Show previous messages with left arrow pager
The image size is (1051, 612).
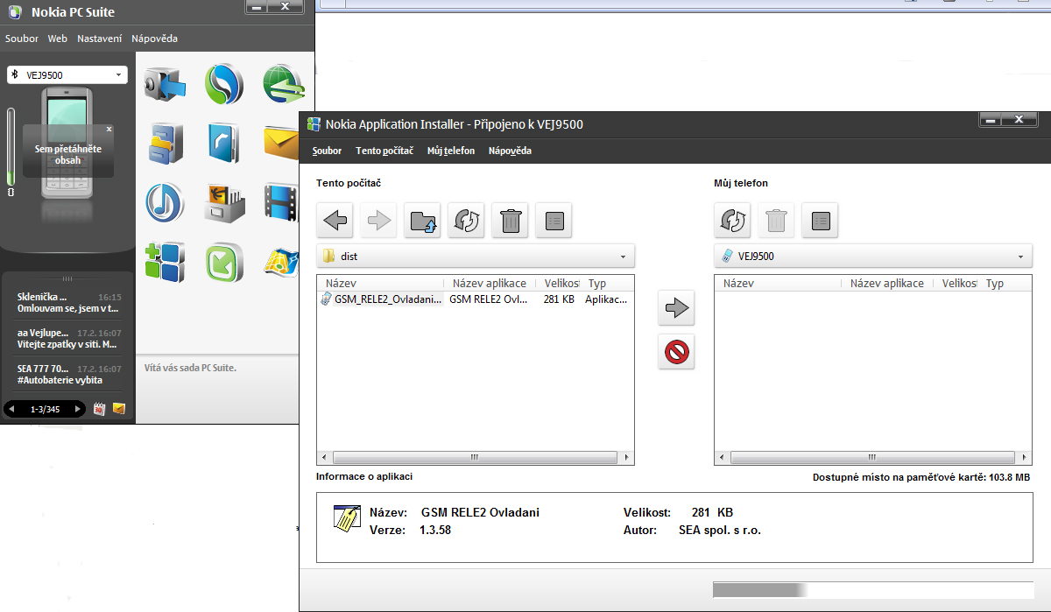12,409
